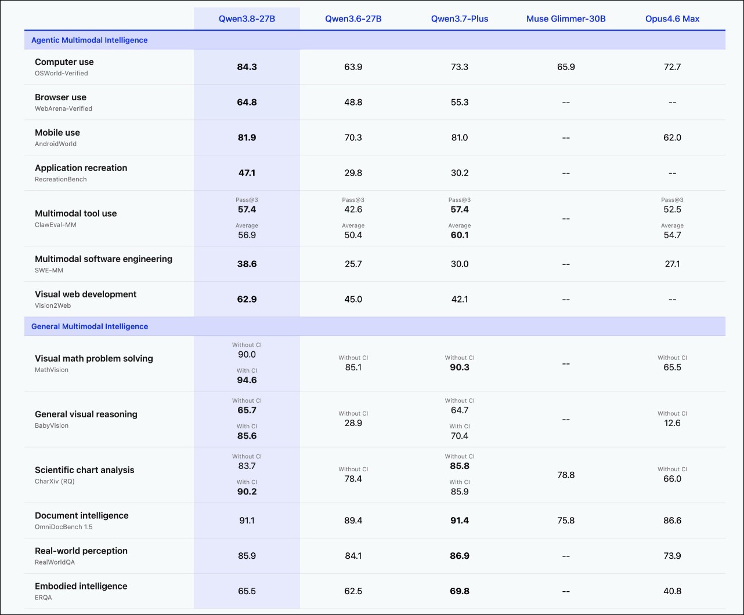Click the ClawEval-MM benchmark name

click(x=56, y=225)
